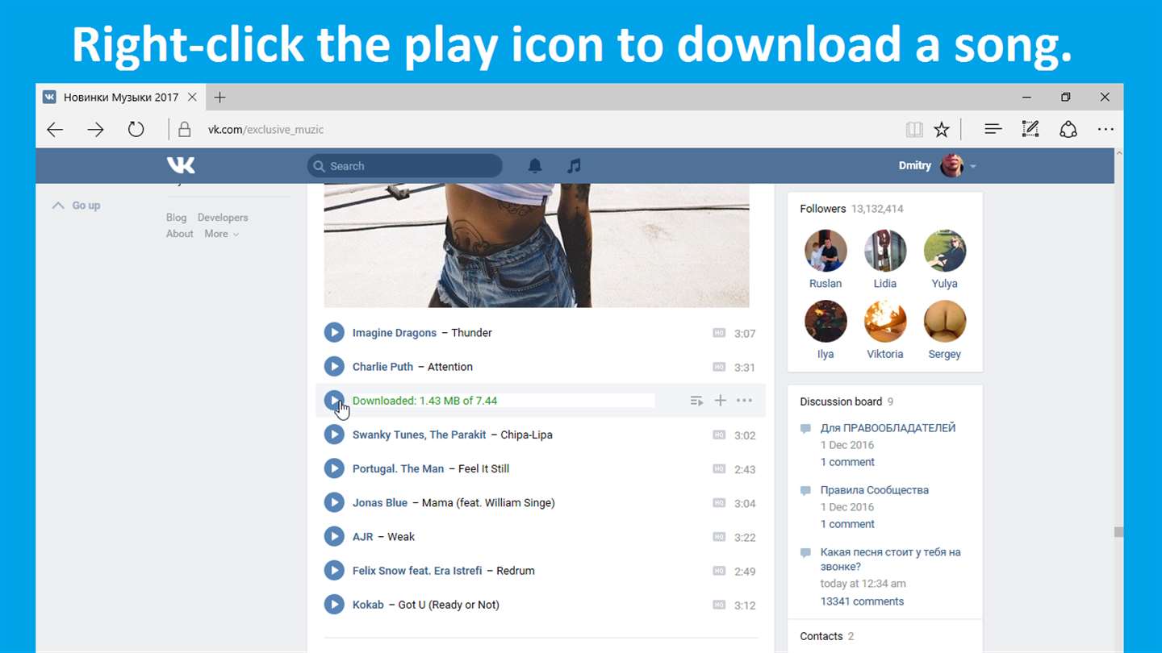Play Jonas Blue Mama track
The width and height of the screenshot is (1162, 653).
coord(334,502)
